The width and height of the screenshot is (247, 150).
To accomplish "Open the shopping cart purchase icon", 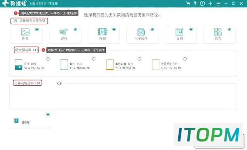I will 188,3.
